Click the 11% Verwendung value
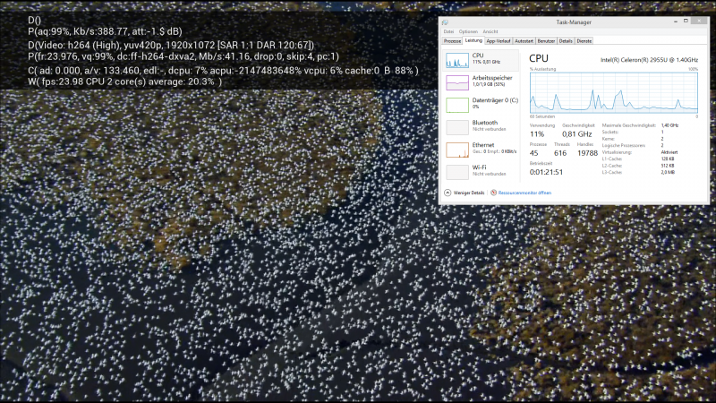This screenshot has height=403, width=716. (x=537, y=134)
